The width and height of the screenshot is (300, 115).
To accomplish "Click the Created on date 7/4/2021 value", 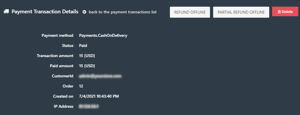I will click(99, 96).
